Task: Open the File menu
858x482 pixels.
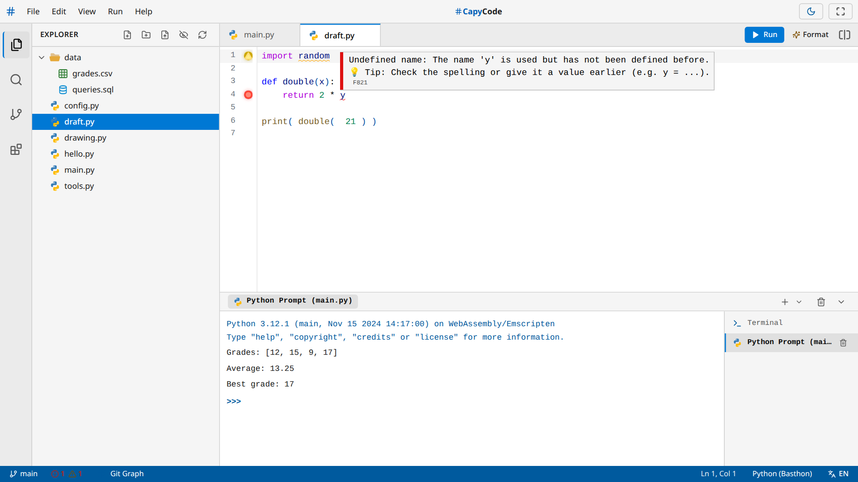Action: click(33, 12)
